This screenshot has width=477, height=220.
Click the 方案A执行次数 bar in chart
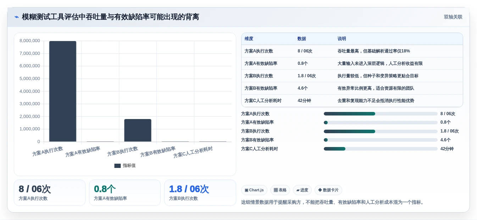tap(63, 91)
